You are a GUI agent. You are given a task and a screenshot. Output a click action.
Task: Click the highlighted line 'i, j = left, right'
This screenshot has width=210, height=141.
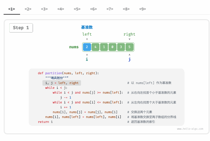point(62,83)
